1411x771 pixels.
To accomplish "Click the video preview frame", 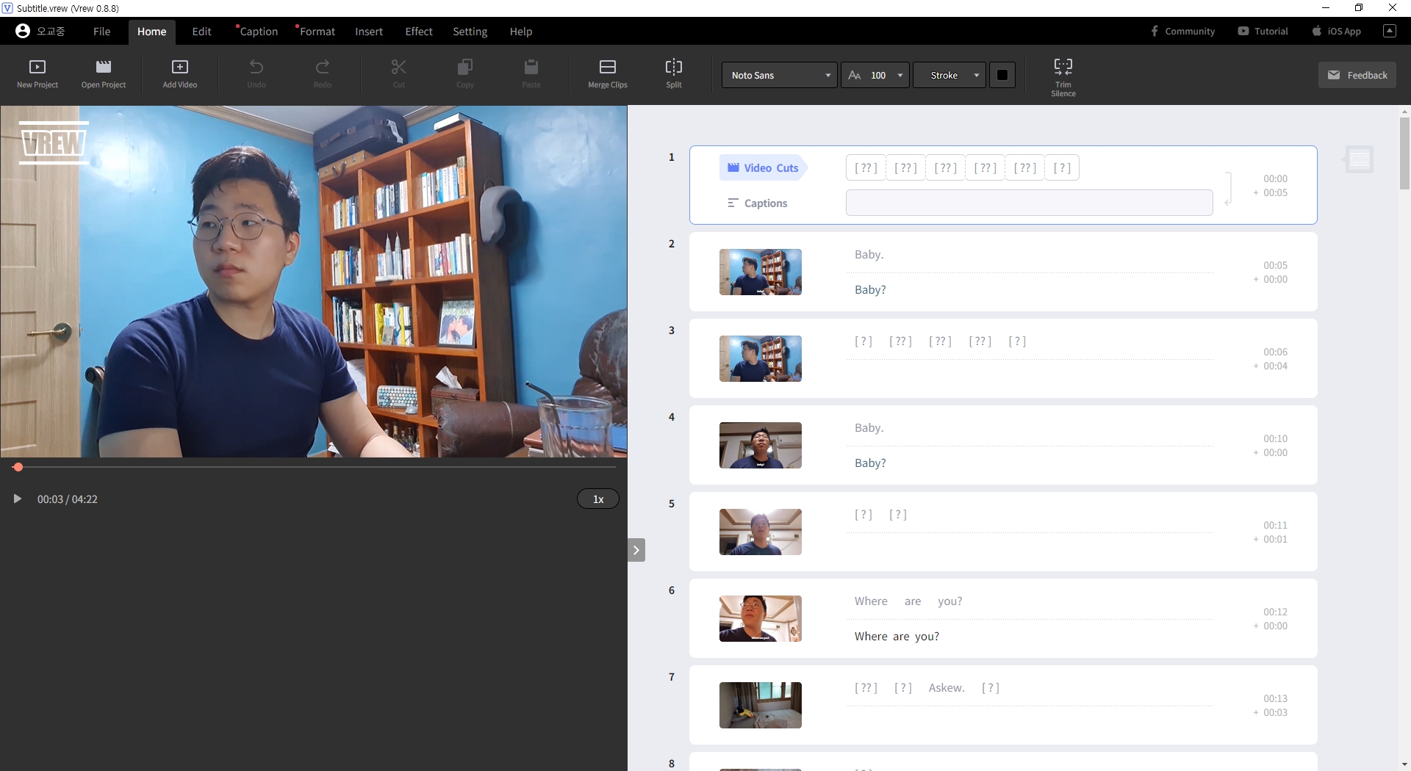I will [x=314, y=282].
